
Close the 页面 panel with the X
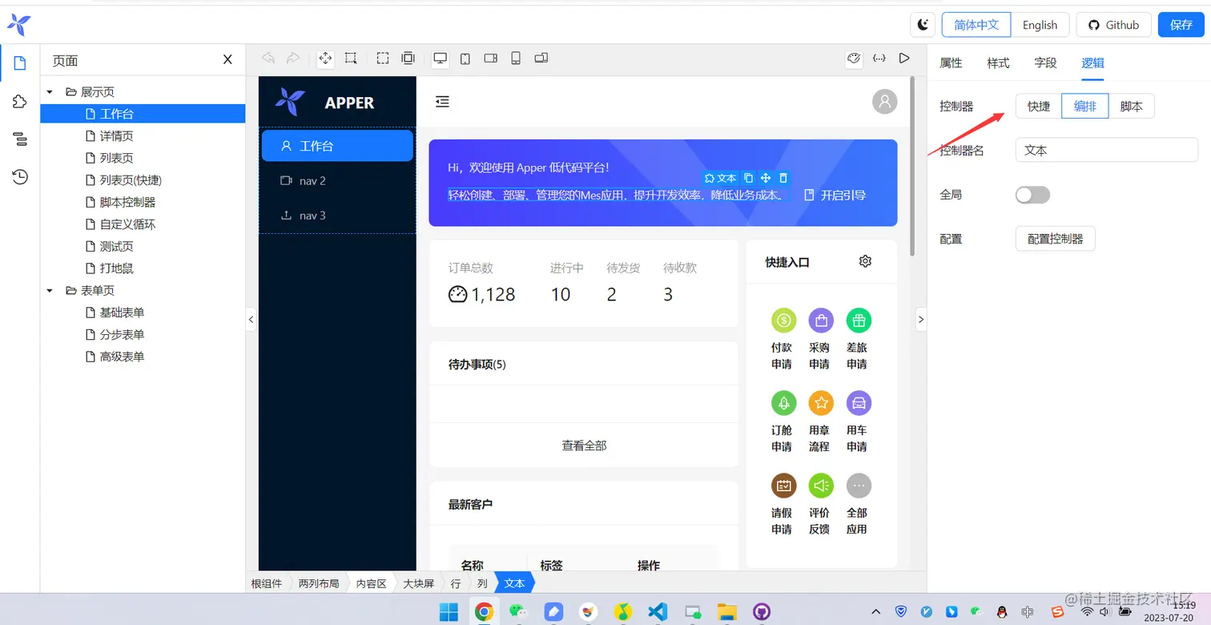[227, 60]
